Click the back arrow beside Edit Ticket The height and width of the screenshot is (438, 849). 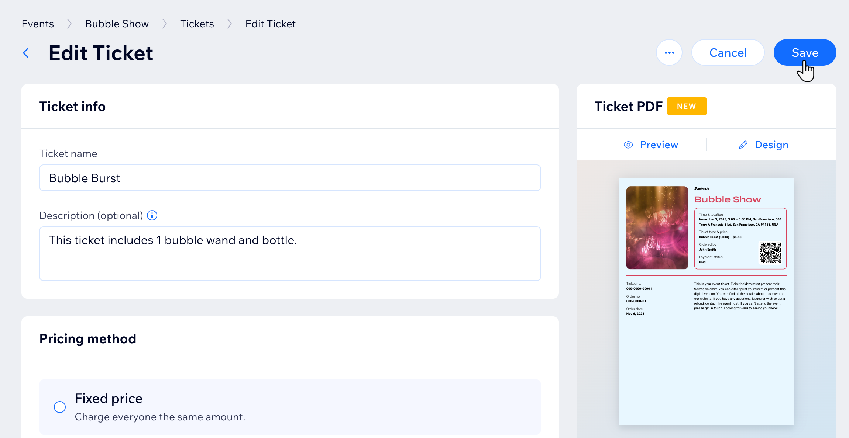[x=26, y=53]
